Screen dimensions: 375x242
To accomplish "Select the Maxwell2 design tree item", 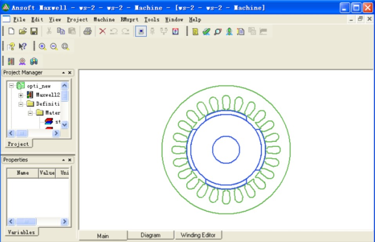I will coord(48,95).
